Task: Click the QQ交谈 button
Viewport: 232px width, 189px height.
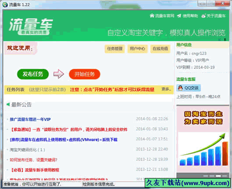Action: pos(188,88)
